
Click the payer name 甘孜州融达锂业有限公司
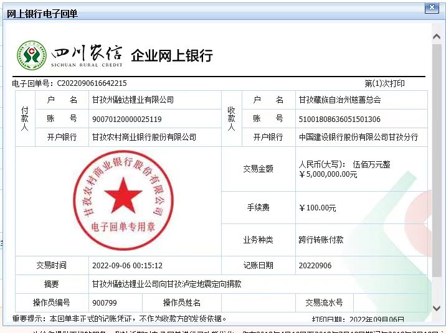pos(133,100)
